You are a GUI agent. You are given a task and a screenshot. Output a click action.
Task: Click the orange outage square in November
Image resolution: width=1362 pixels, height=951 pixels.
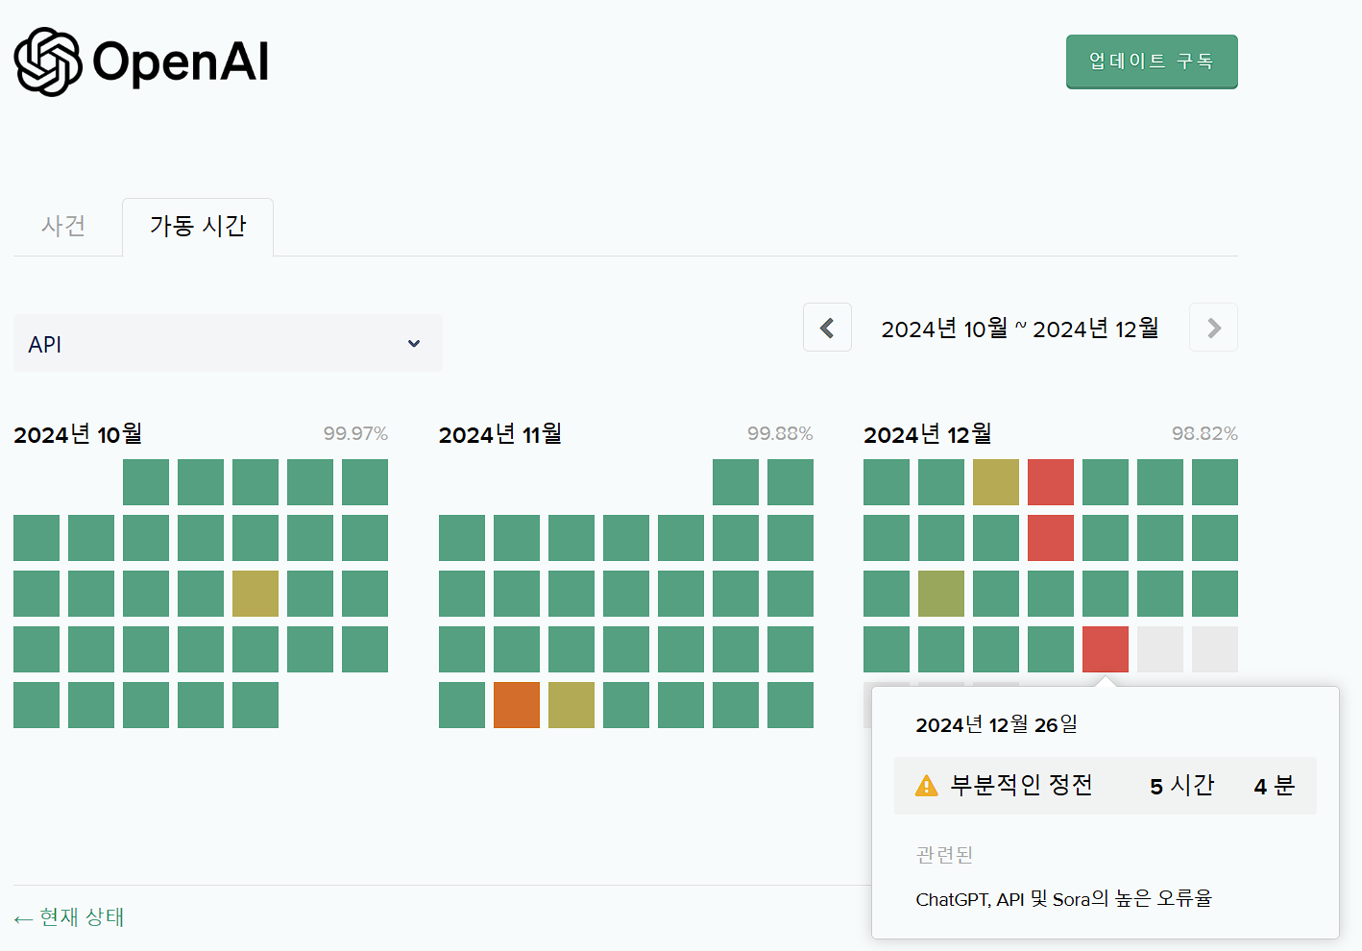point(517,705)
